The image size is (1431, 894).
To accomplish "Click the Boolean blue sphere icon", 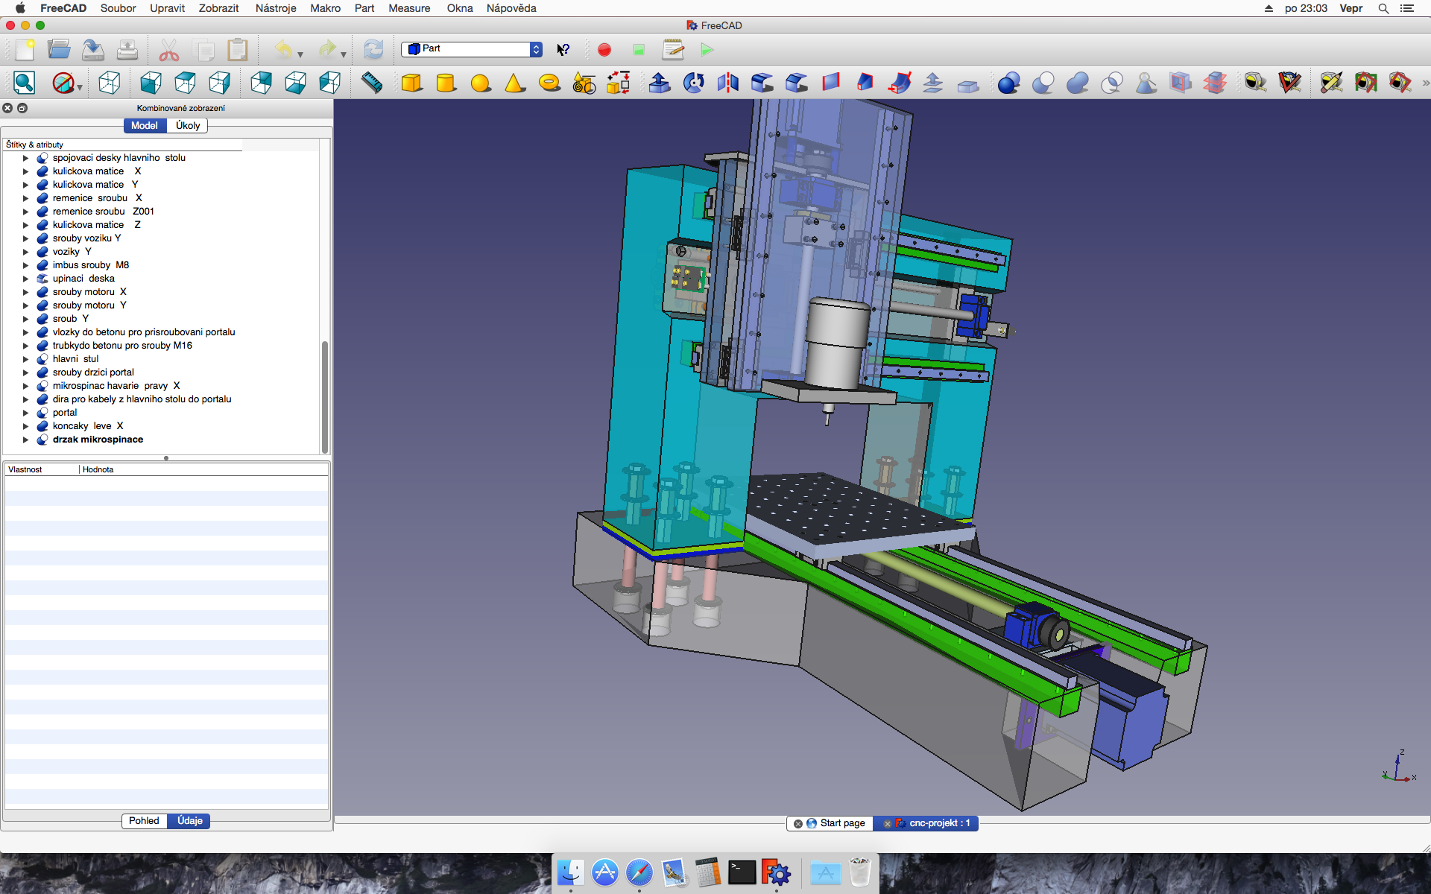I will [1008, 83].
